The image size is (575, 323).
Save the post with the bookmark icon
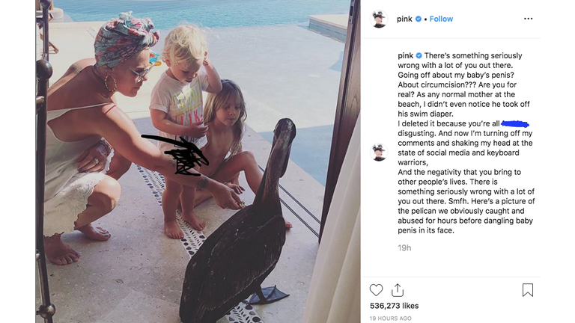click(x=528, y=290)
